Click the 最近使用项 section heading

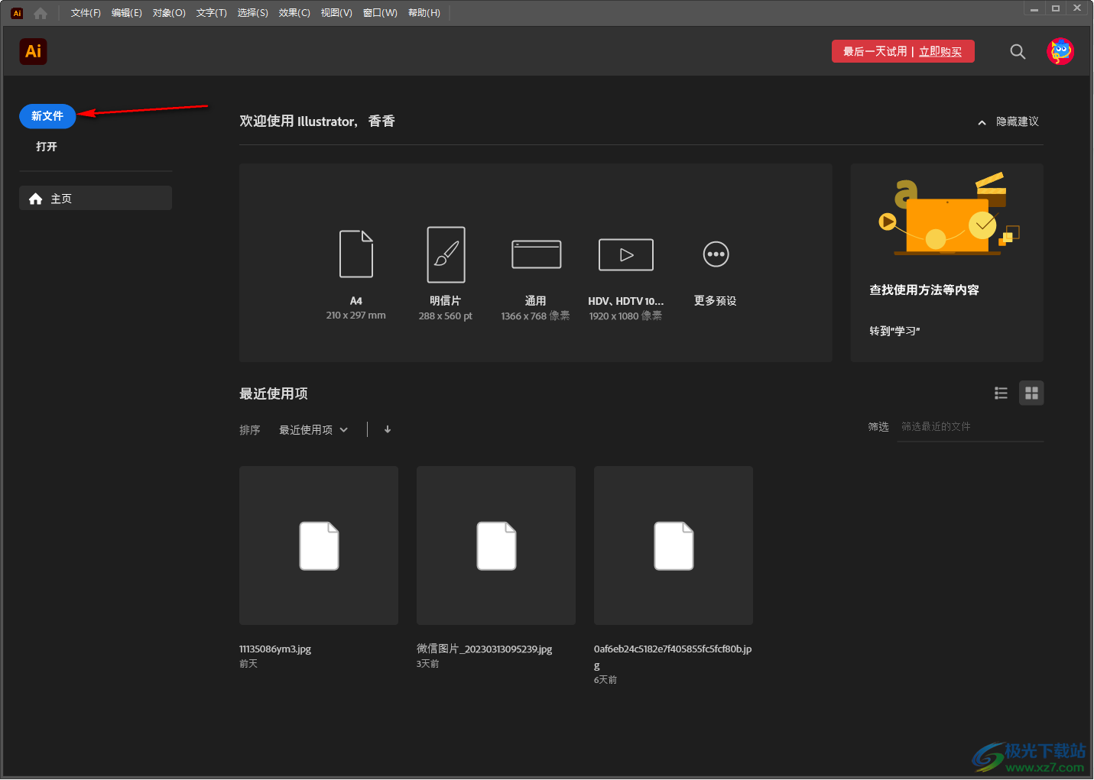click(x=274, y=393)
